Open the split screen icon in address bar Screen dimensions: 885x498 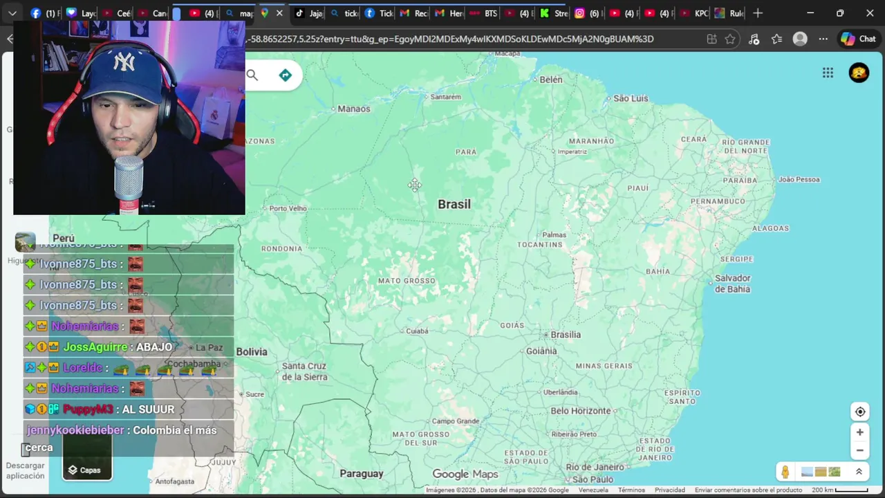pyautogui.click(x=711, y=39)
